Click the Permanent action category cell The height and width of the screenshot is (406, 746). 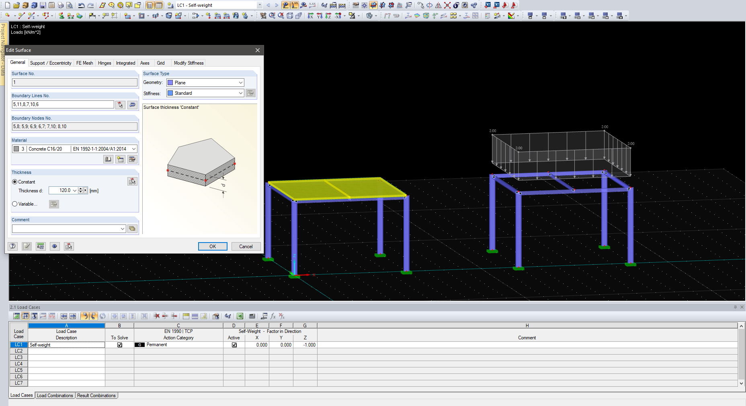178,345
